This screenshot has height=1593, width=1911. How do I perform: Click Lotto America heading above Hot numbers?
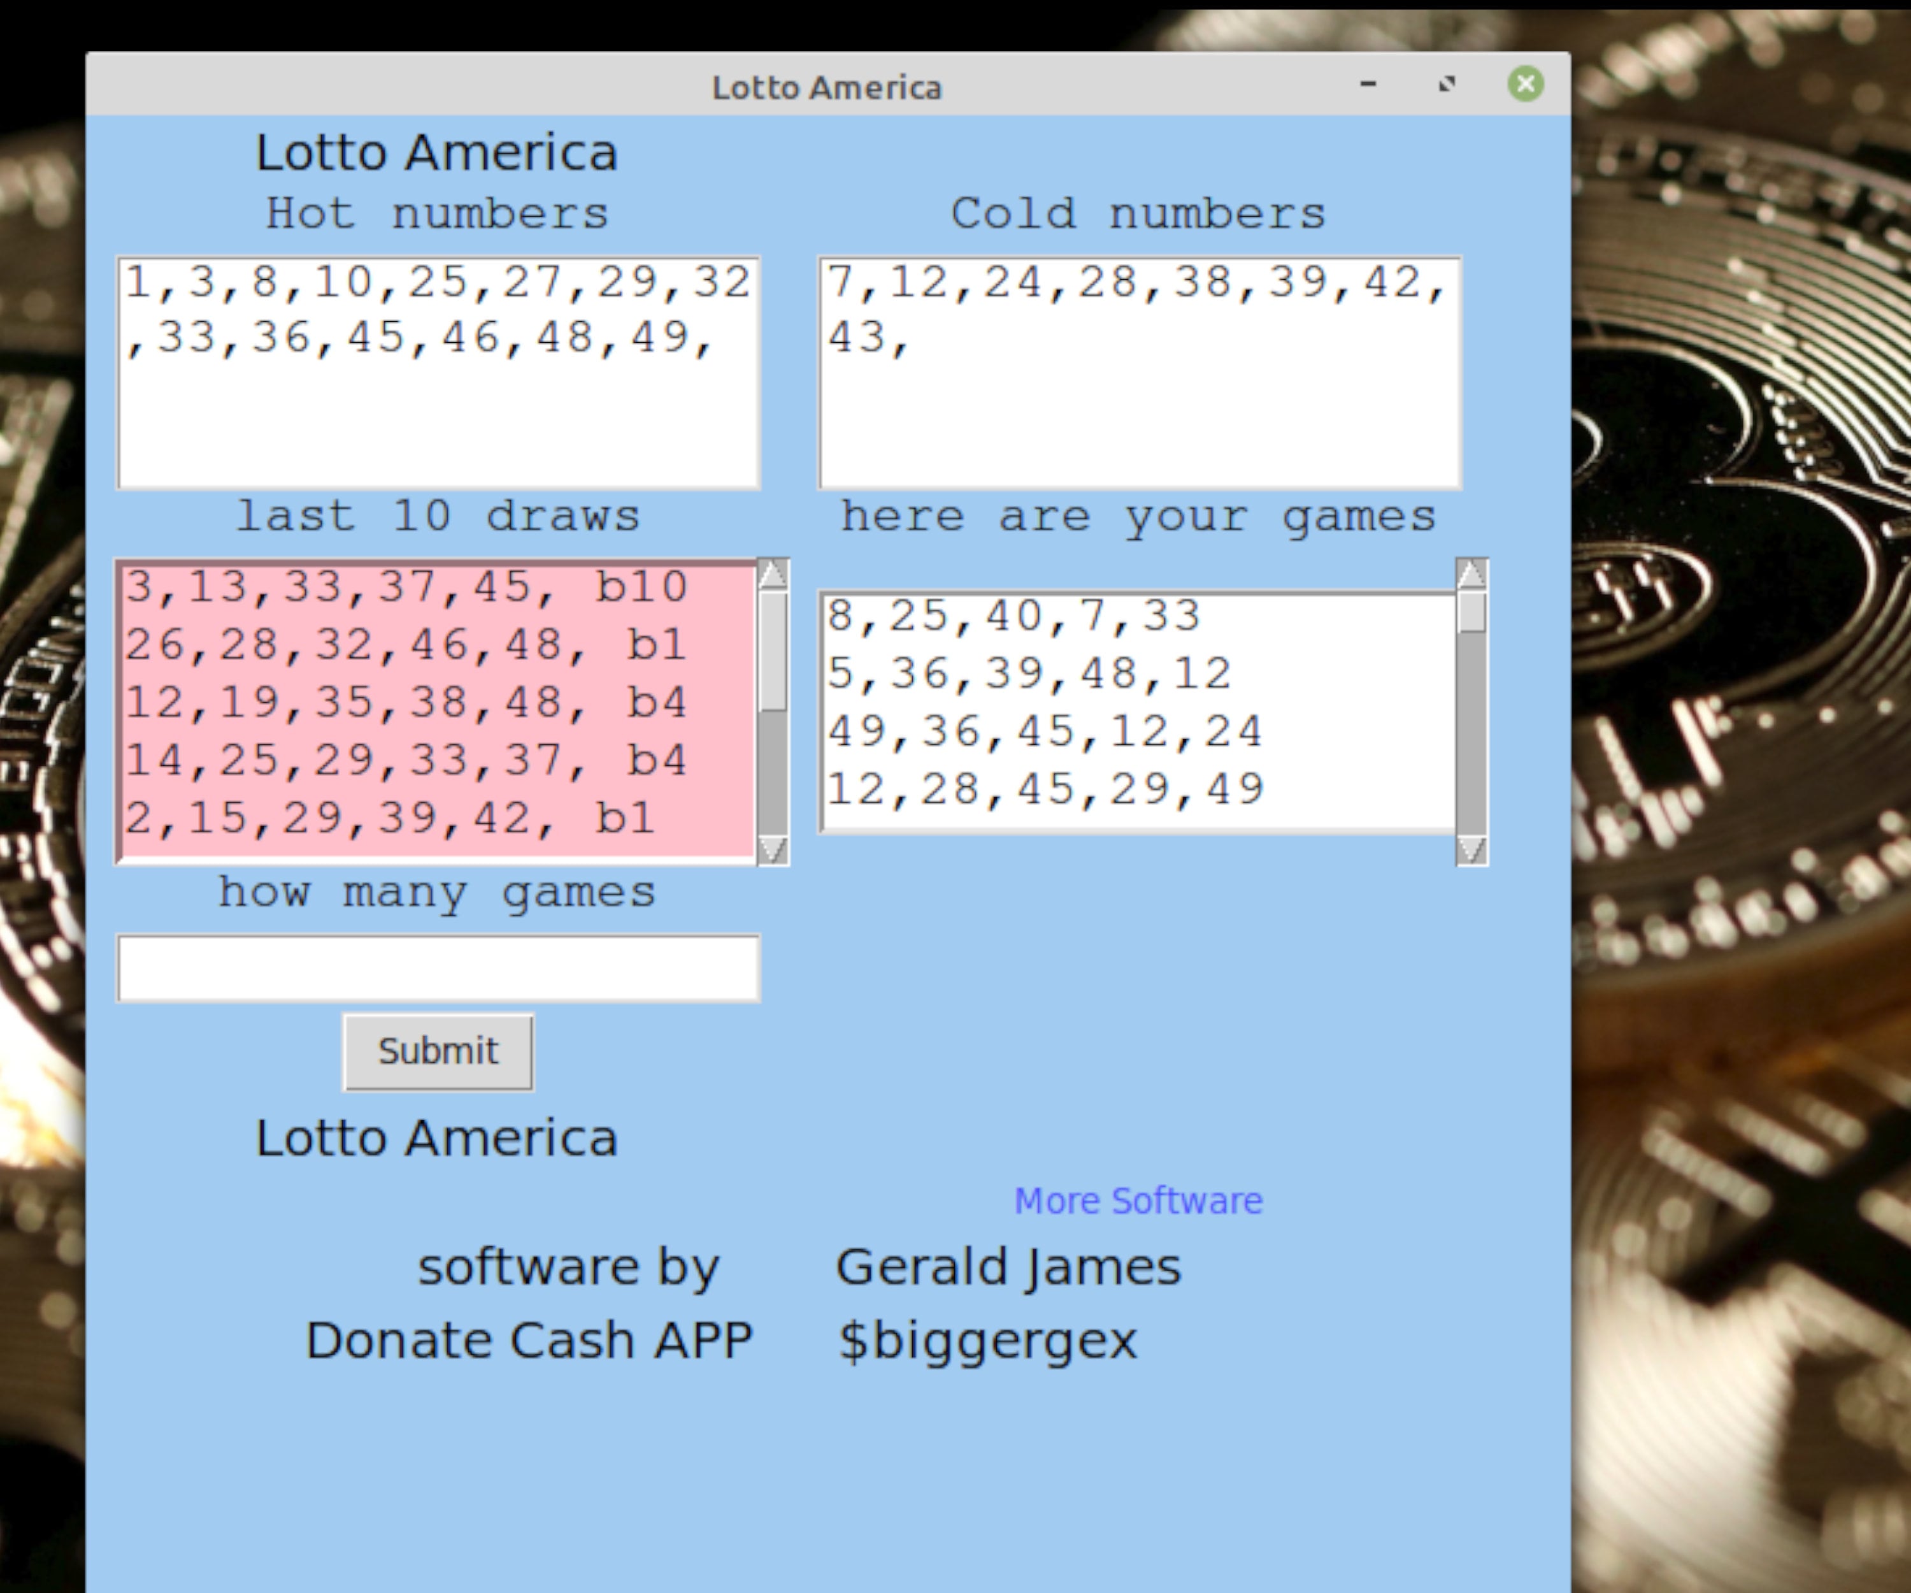(437, 152)
